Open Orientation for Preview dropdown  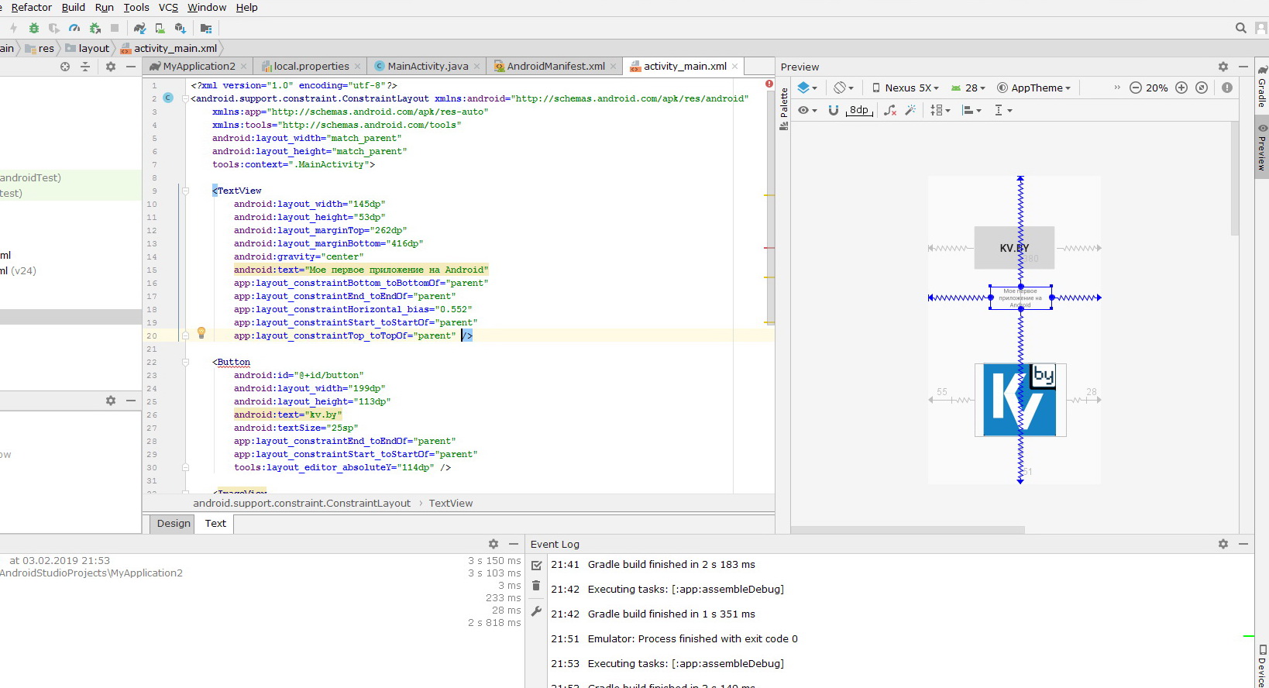pyautogui.click(x=844, y=88)
